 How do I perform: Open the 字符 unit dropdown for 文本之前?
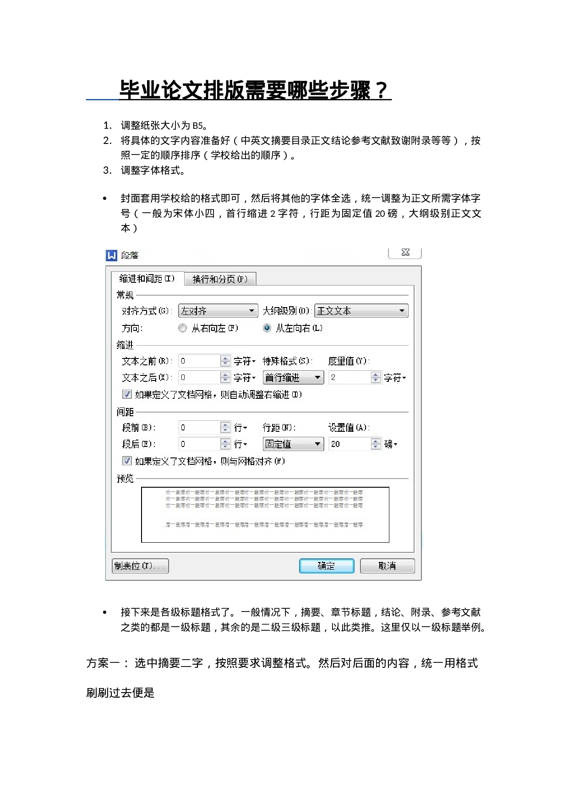pos(245,361)
